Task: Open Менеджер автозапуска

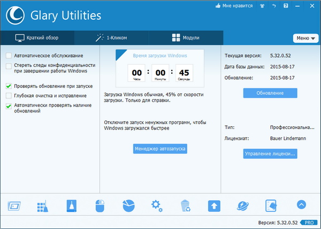Action: pyautogui.click(x=160, y=149)
